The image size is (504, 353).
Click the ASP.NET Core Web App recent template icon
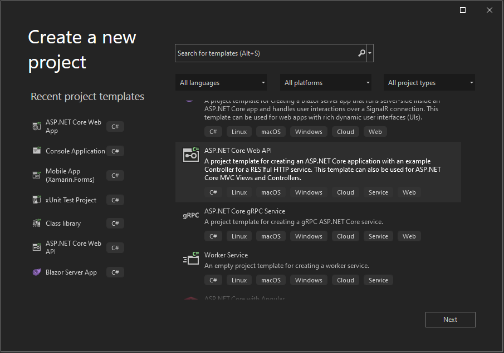[37, 126]
